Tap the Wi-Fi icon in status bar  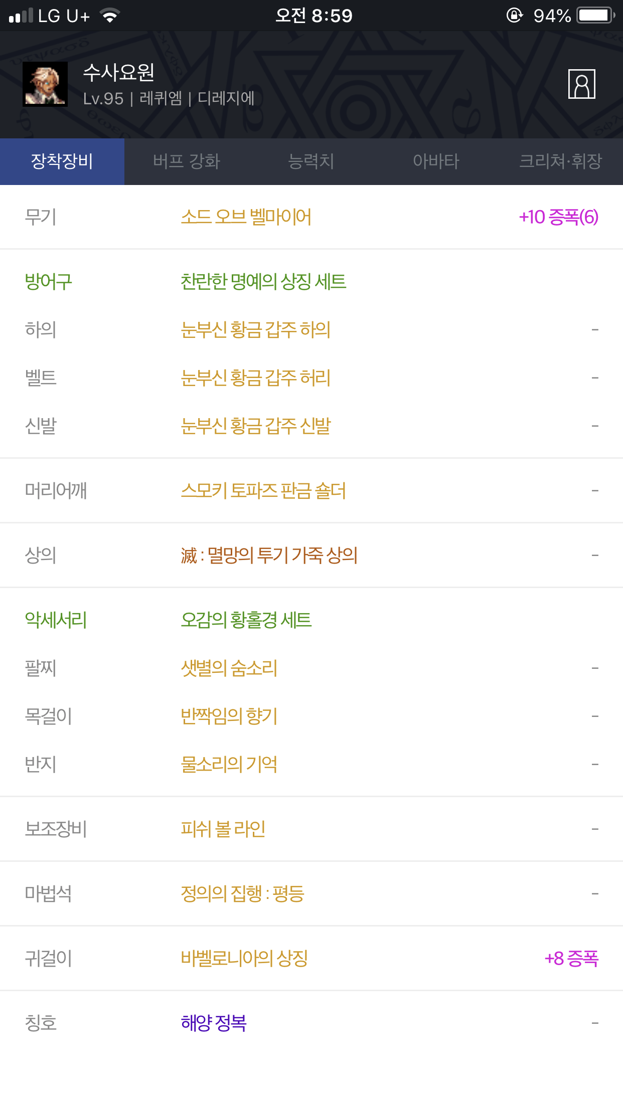(x=109, y=16)
